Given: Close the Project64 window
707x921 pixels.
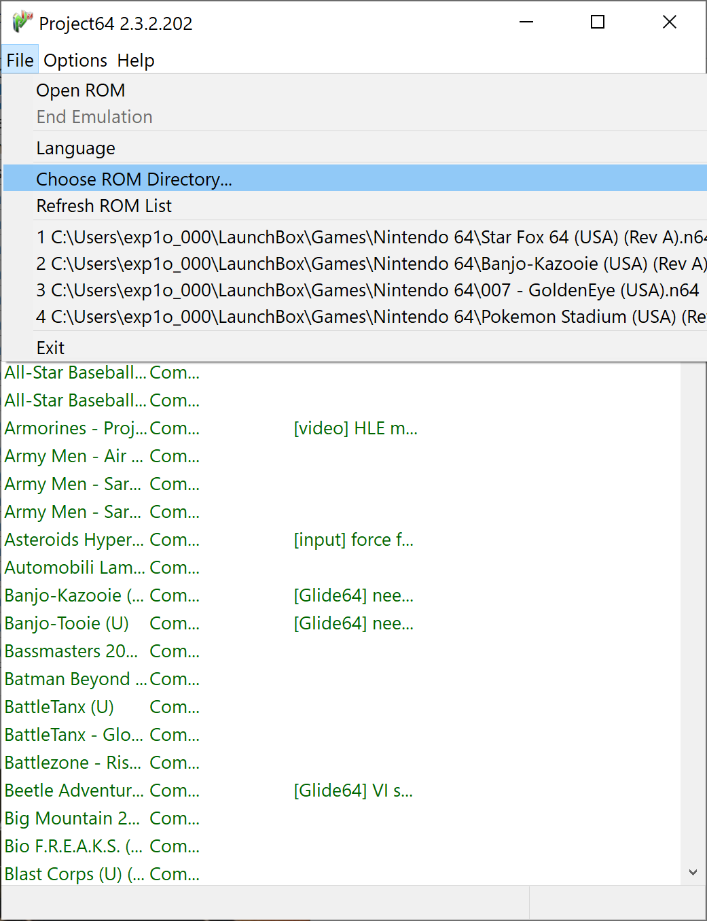Looking at the screenshot, I should click(x=670, y=22).
